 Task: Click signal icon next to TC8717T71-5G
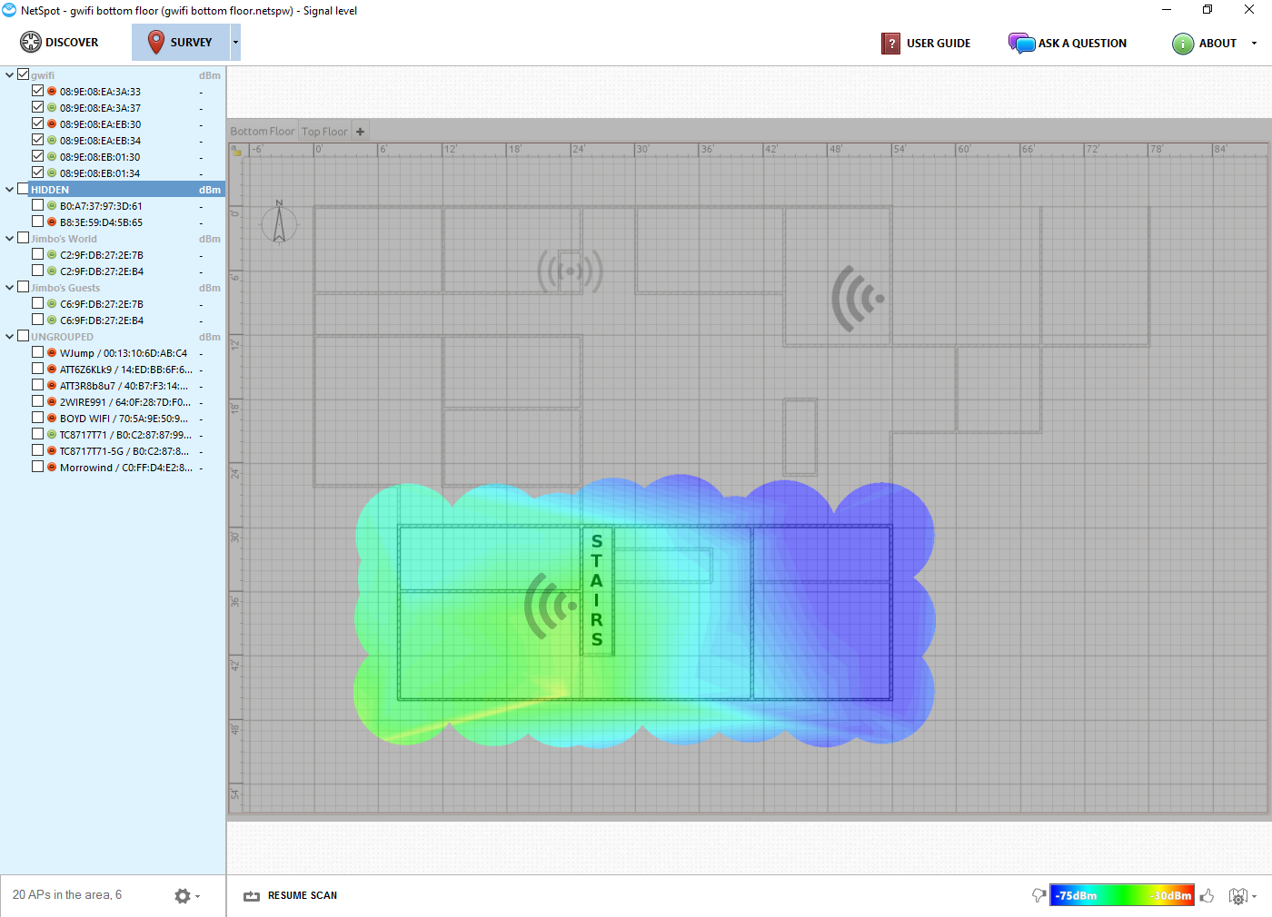click(x=52, y=450)
